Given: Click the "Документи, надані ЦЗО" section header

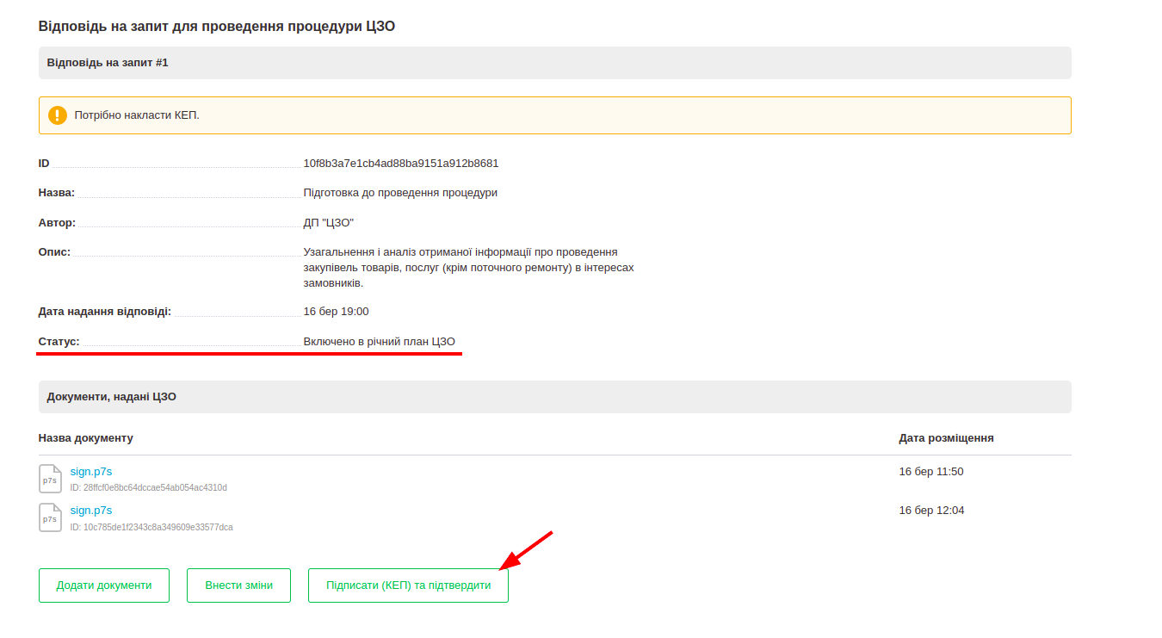Looking at the screenshot, I should 112,397.
